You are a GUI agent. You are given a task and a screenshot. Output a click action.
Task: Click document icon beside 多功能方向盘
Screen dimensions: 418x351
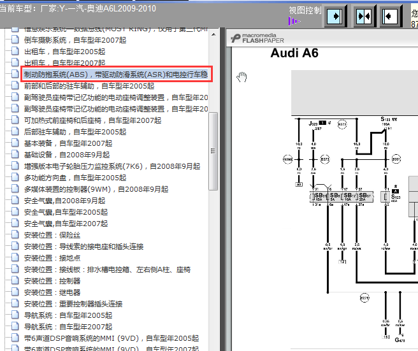click(x=15, y=177)
